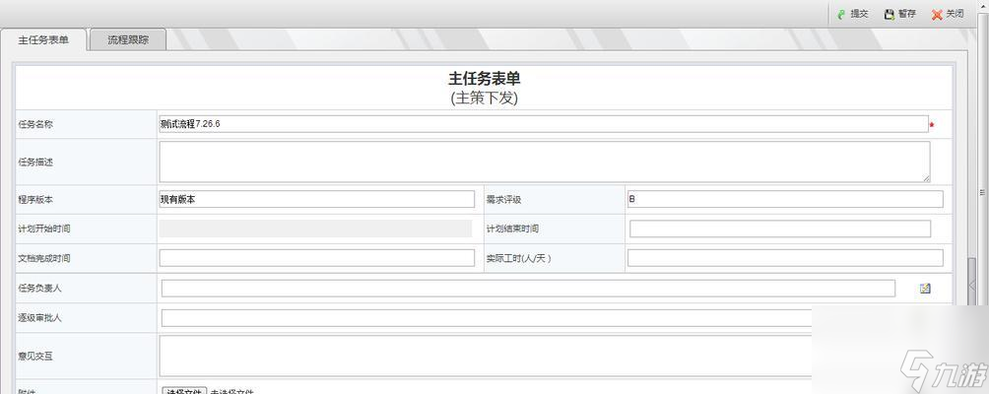Click the 计划结束时间 label
The height and width of the screenshot is (394, 989).
click(512, 229)
